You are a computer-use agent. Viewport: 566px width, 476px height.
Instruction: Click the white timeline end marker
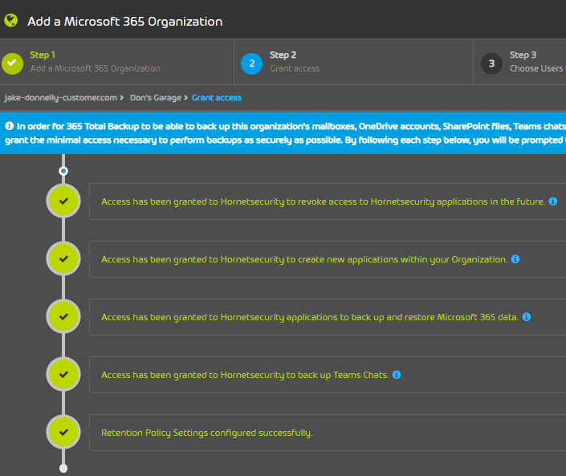coord(63,469)
